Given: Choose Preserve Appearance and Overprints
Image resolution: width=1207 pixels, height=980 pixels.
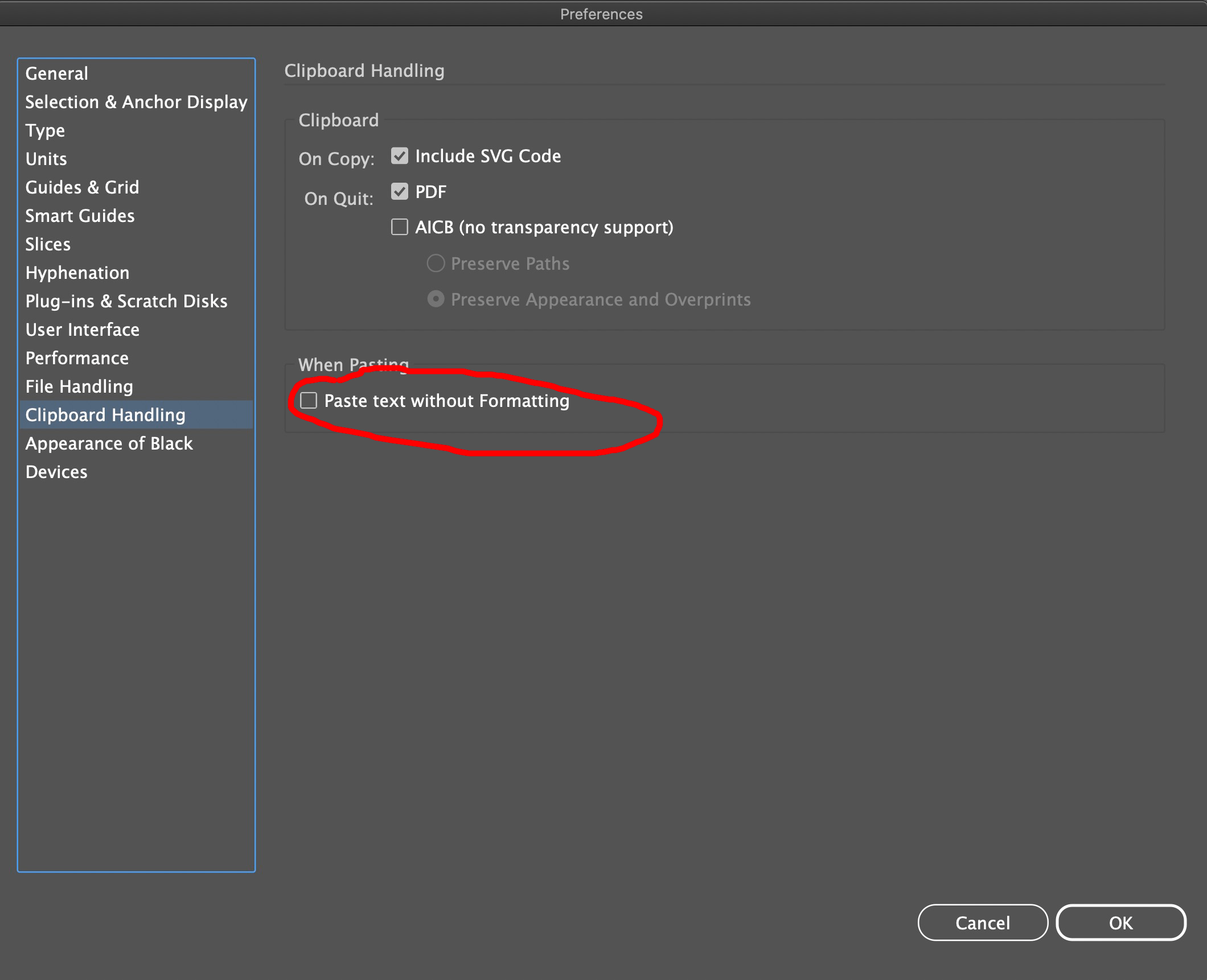Looking at the screenshot, I should (436, 299).
